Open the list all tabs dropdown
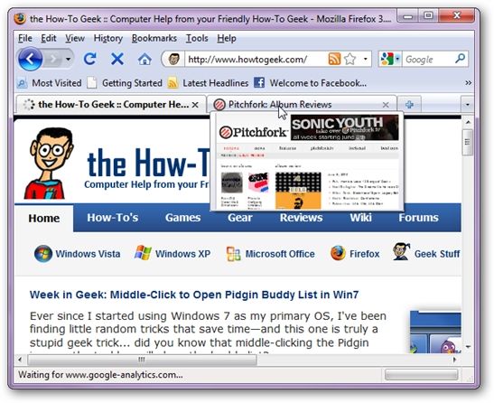The image size is (494, 403). pyautogui.click(x=467, y=105)
